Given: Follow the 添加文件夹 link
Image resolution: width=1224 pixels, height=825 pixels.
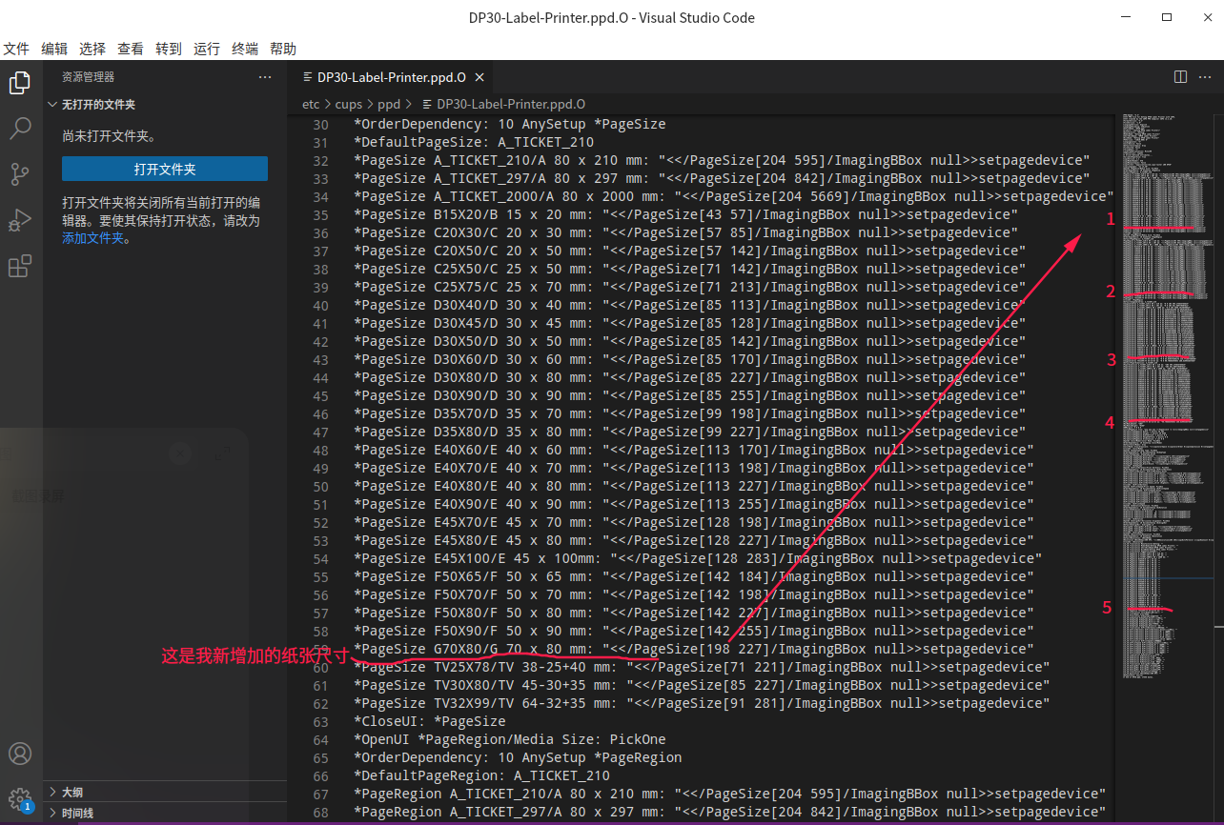Looking at the screenshot, I should [93, 238].
